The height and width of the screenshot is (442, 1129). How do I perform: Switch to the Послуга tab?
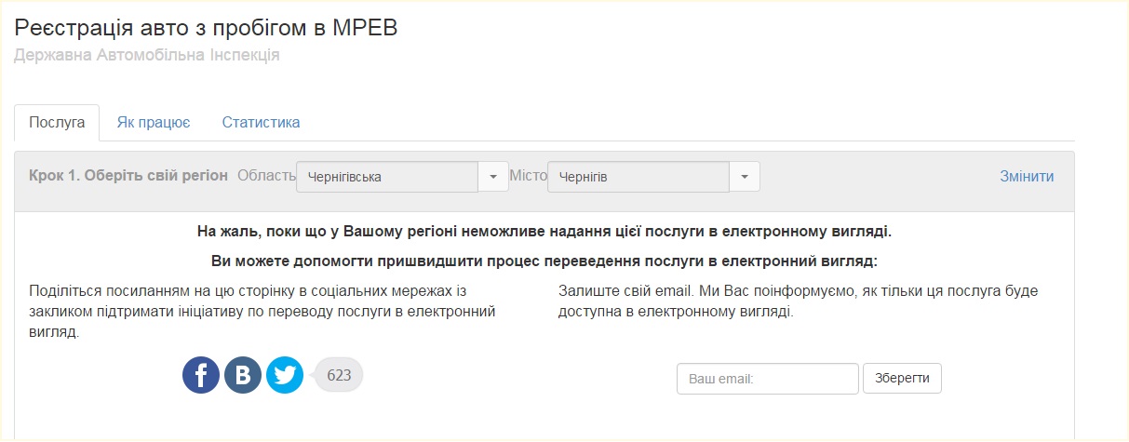click(57, 123)
